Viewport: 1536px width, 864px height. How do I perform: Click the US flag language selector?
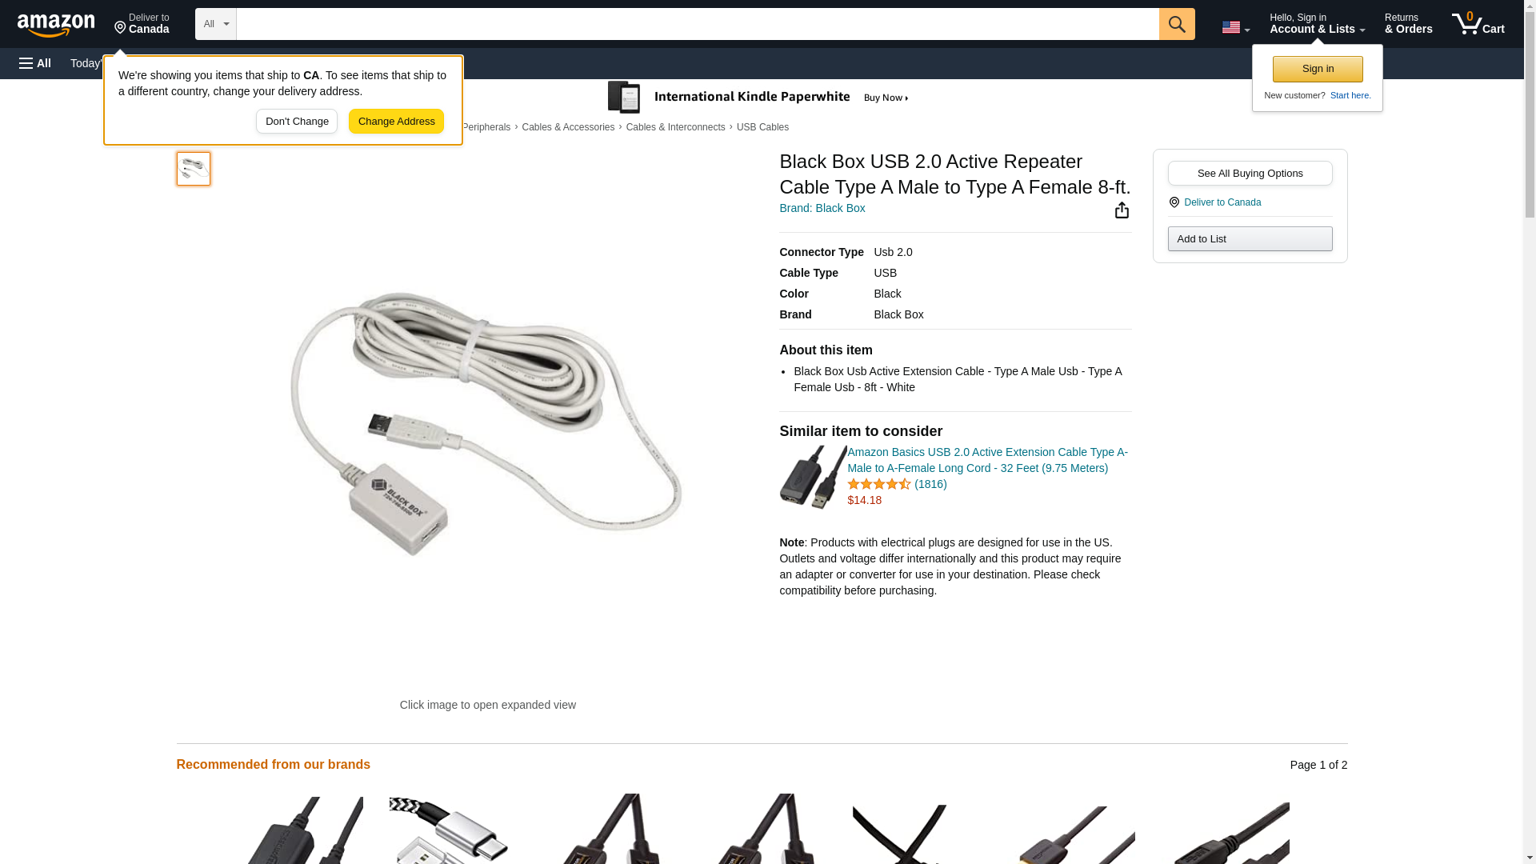(1235, 27)
